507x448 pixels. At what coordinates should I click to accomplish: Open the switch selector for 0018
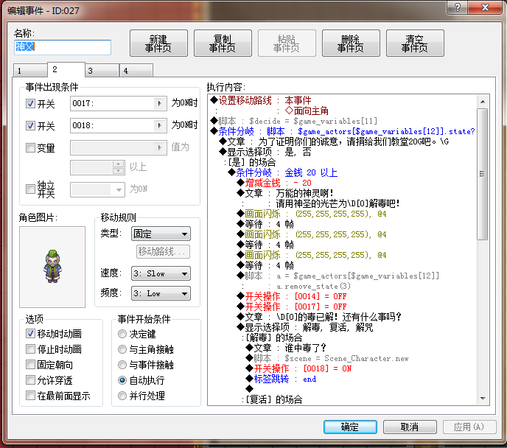[x=159, y=125]
